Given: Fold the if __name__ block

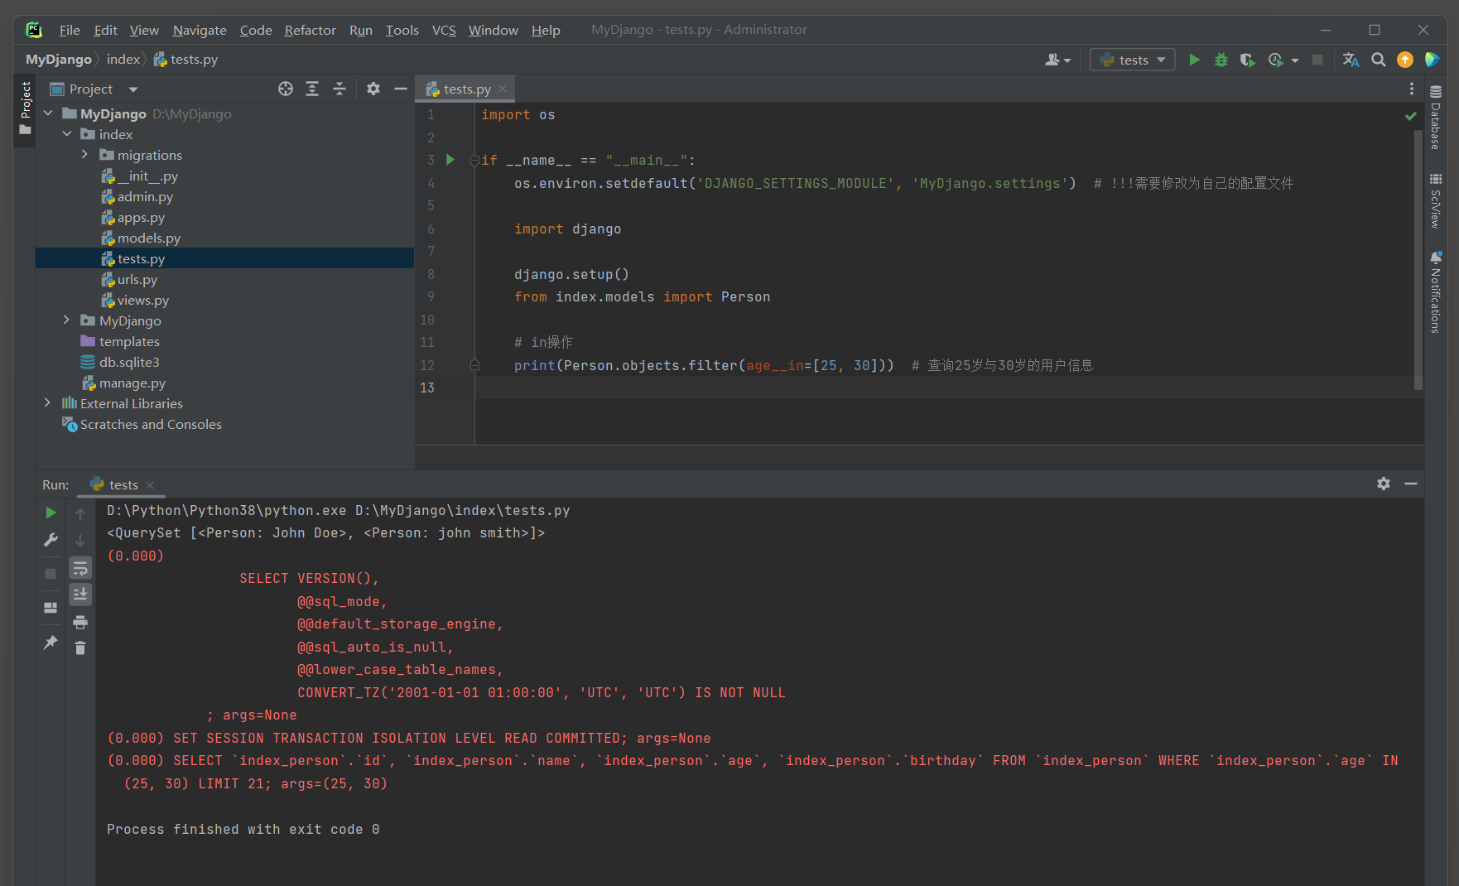Looking at the screenshot, I should (x=474, y=160).
